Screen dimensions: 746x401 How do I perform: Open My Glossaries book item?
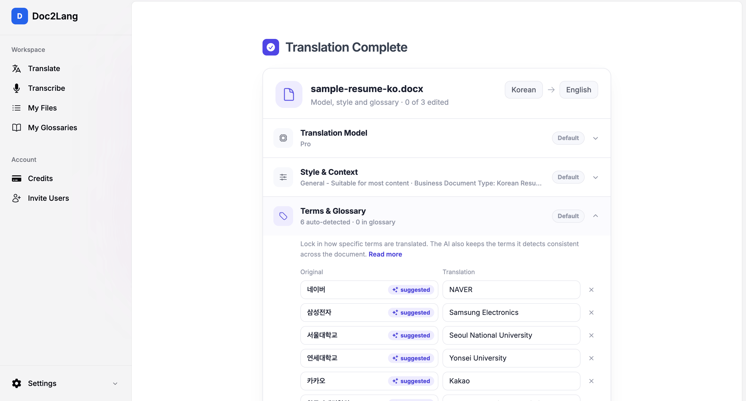52,127
